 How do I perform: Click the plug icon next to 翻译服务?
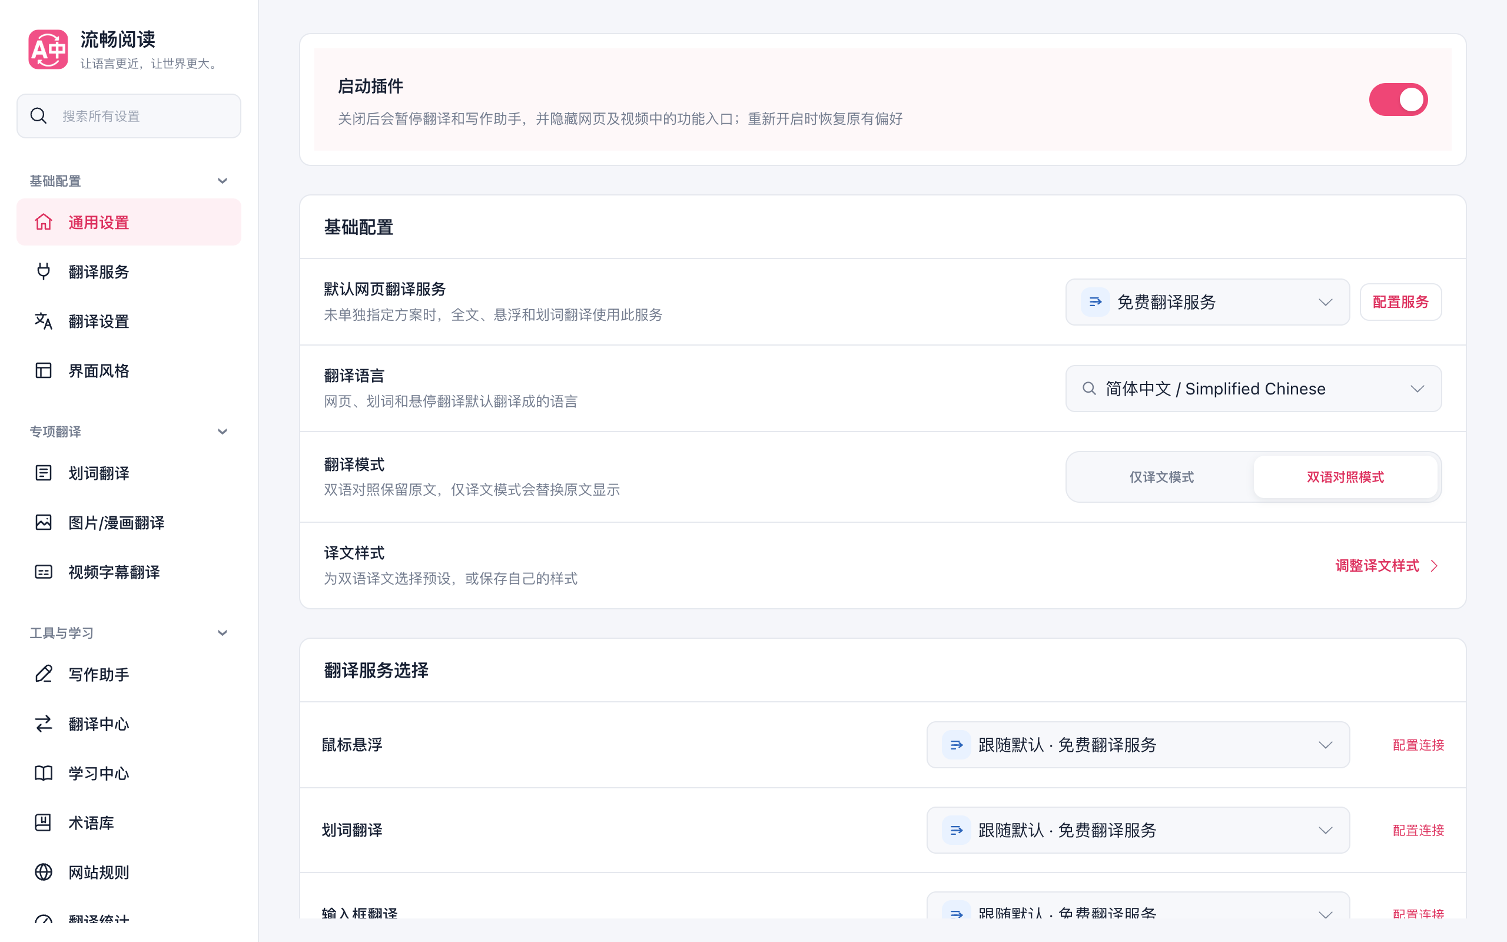tap(44, 271)
